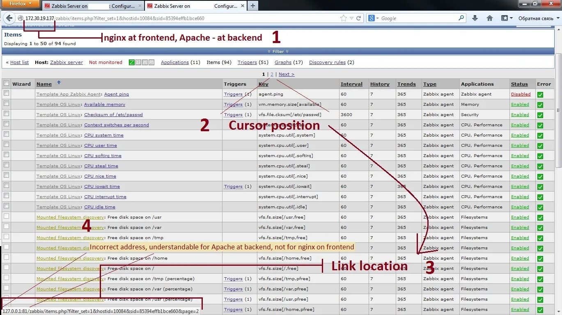Click the JMX availability icon
This screenshot has height=315, width=562.
pyautogui.click(x=145, y=62)
